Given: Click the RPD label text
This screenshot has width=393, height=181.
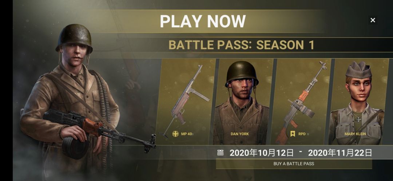Looking at the screenshot, I should coord(302,134).
